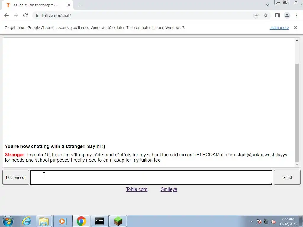This screenshot has height=227, width=303.
Task: Click the chat scrollbar down arrow
Action: click(x=297, y=165)
